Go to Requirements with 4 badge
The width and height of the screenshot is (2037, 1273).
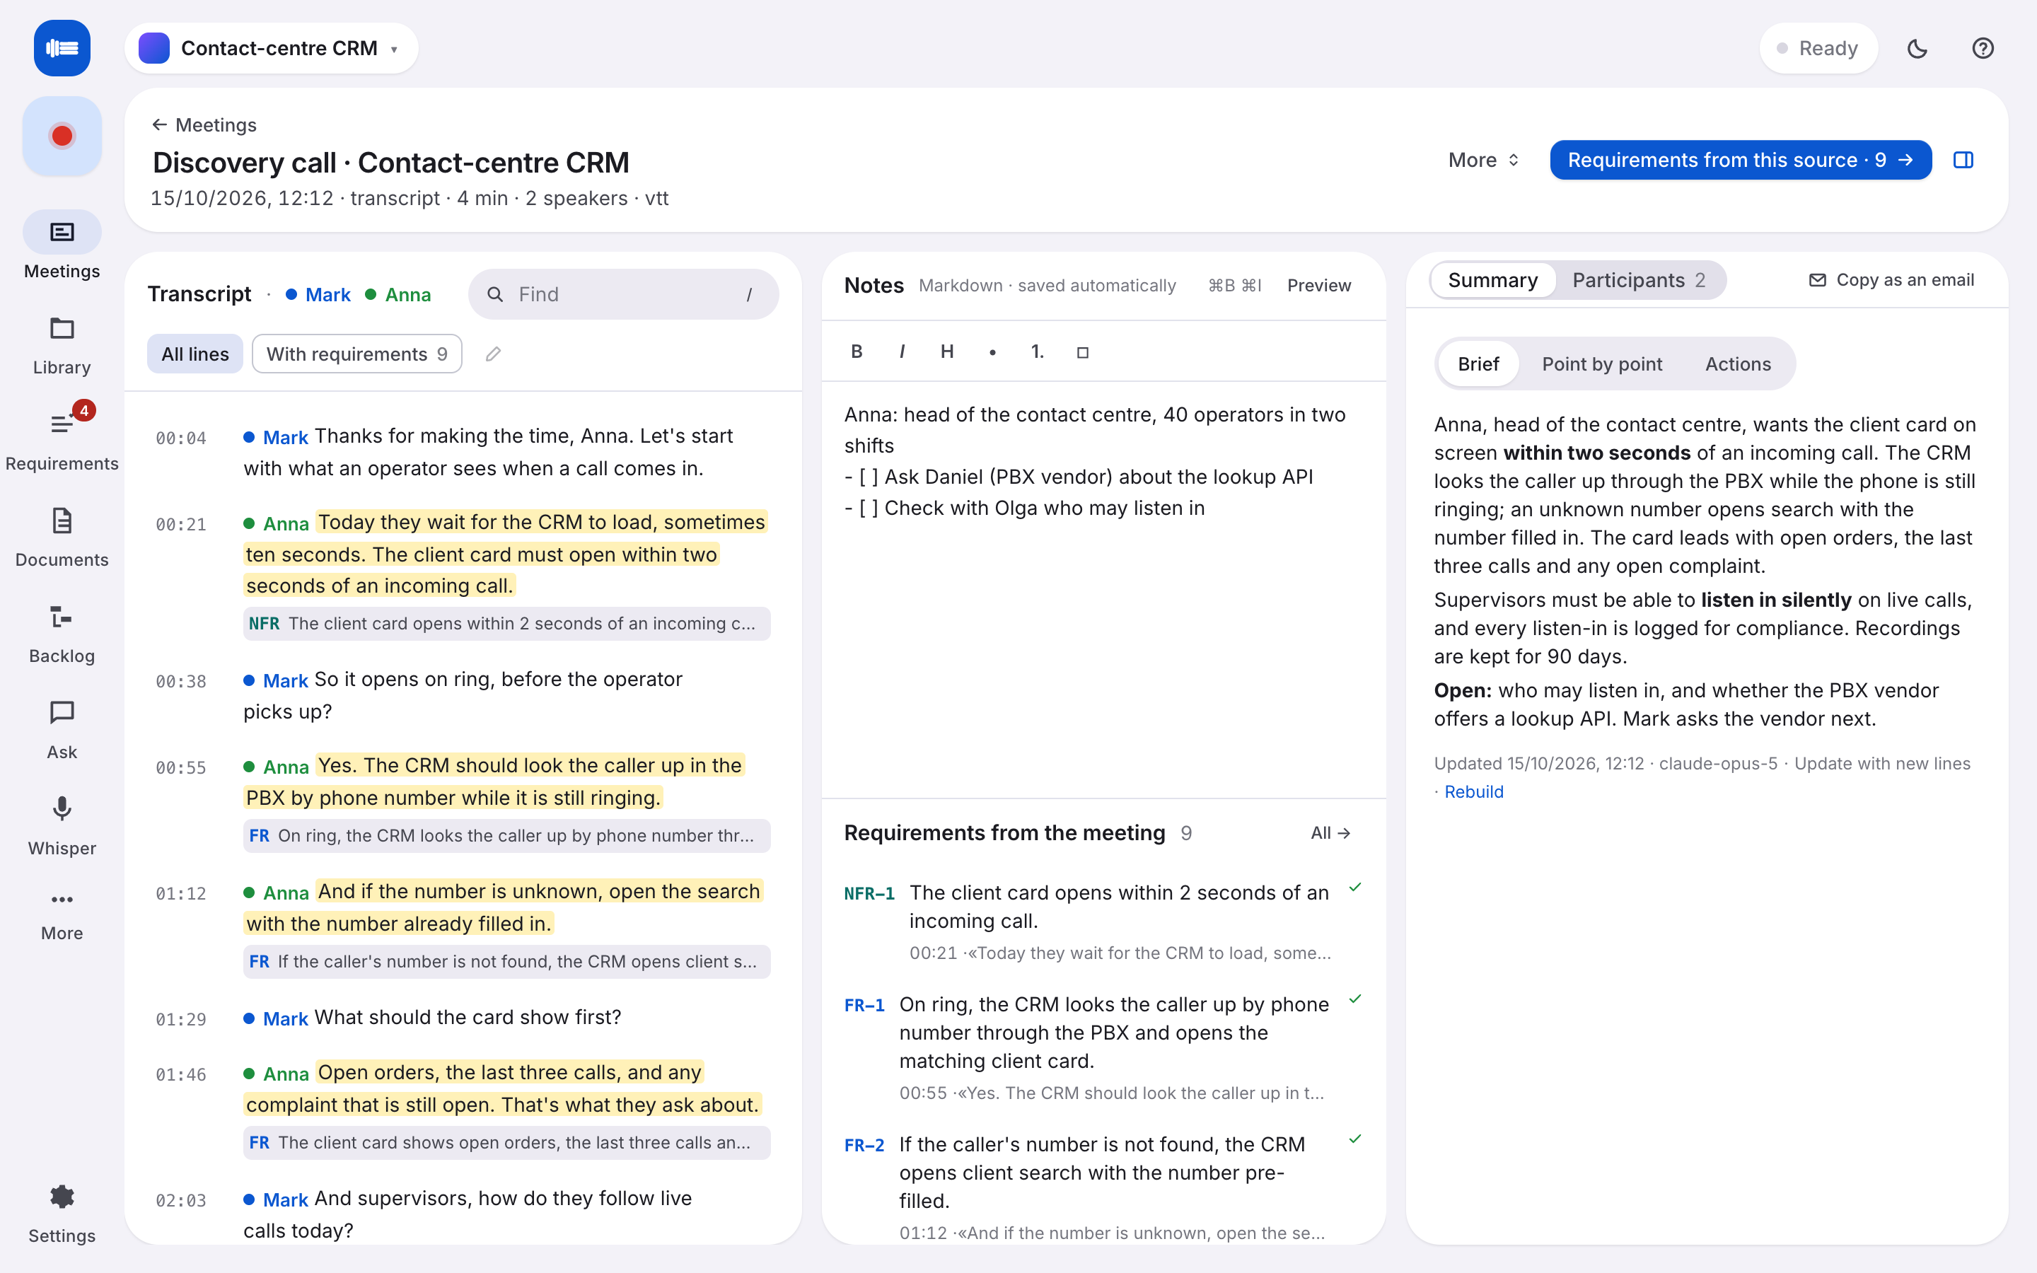(62, 439)
